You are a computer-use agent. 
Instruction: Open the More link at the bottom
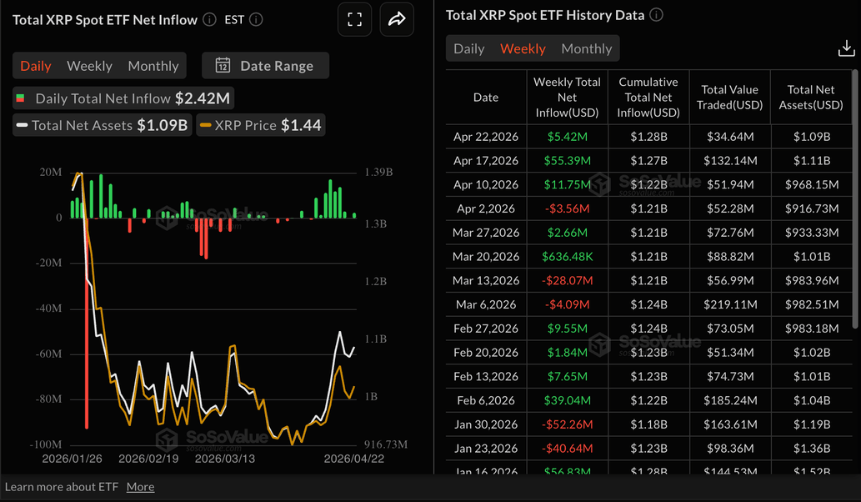pyautogui.click(x=140, y=487)
